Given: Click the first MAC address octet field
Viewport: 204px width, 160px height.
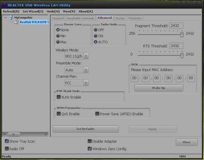Looking at the screenshot, I should (x=134, y=78).
